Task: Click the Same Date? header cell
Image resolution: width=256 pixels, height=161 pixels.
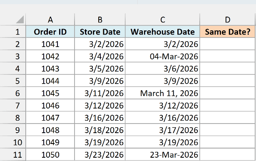Action: click(x=228, y=32)
